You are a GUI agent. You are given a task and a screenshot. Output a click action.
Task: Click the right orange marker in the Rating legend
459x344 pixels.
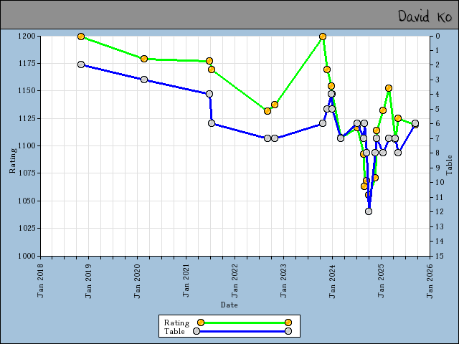tap(288, 322)
